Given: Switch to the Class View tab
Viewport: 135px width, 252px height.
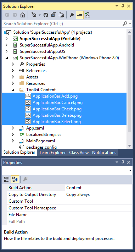Looking at the screenshot, I should 79,153.
